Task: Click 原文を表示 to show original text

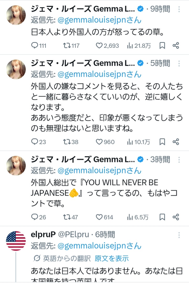Action: 112,258
